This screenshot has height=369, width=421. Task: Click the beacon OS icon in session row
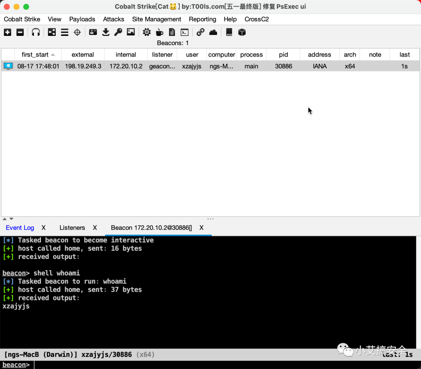pyautogui.click(x=8, y=66)
